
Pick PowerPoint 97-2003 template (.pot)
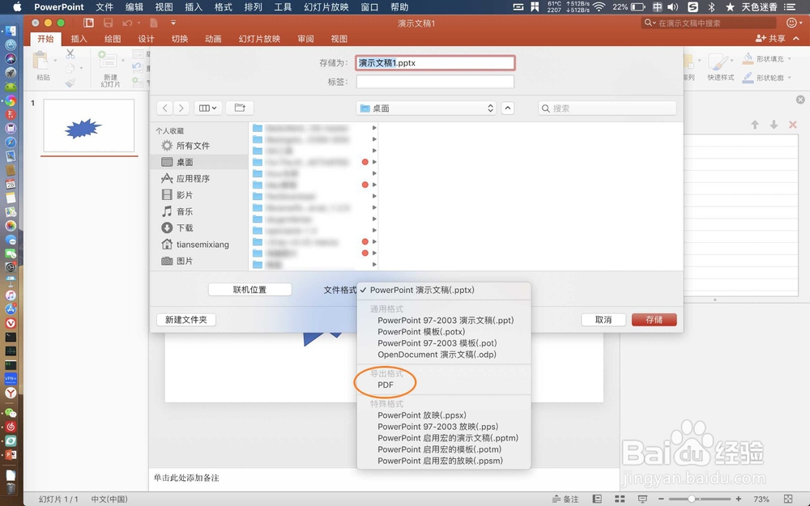(x=437, y=342)
